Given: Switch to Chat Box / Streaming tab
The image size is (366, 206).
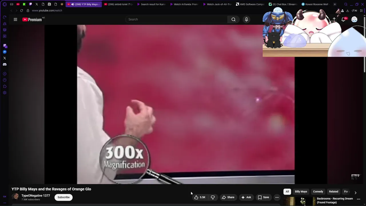Looking at the screenshot, I should coord(283,4).
